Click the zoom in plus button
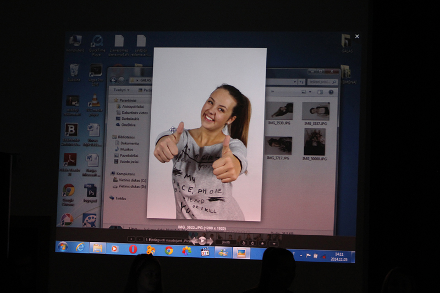Screen dimensions: 440x293 click(x=131, y=239)
